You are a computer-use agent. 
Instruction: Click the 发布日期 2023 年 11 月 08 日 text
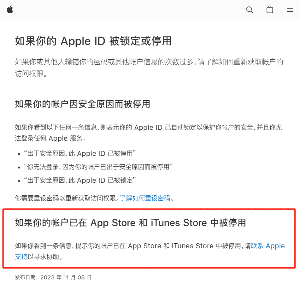pos(53,277)
